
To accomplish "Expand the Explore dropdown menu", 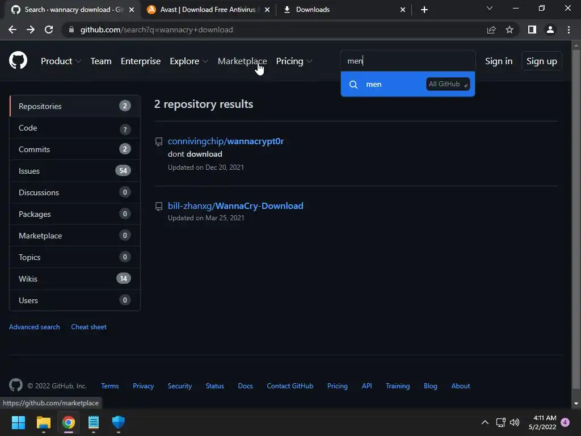I will coord(189,61).
